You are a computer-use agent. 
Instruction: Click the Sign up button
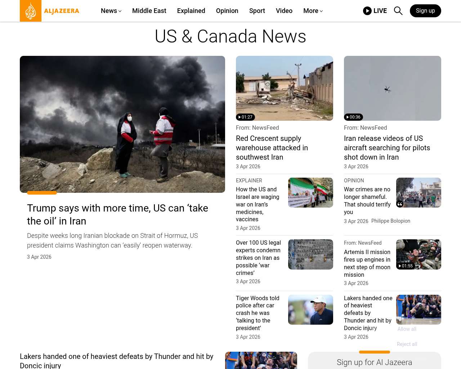point(425,11)
